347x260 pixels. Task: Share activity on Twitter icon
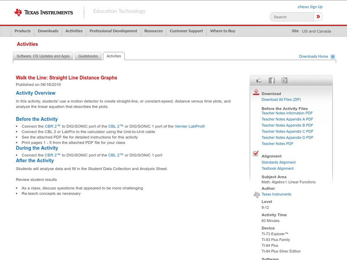click(284, 80)
